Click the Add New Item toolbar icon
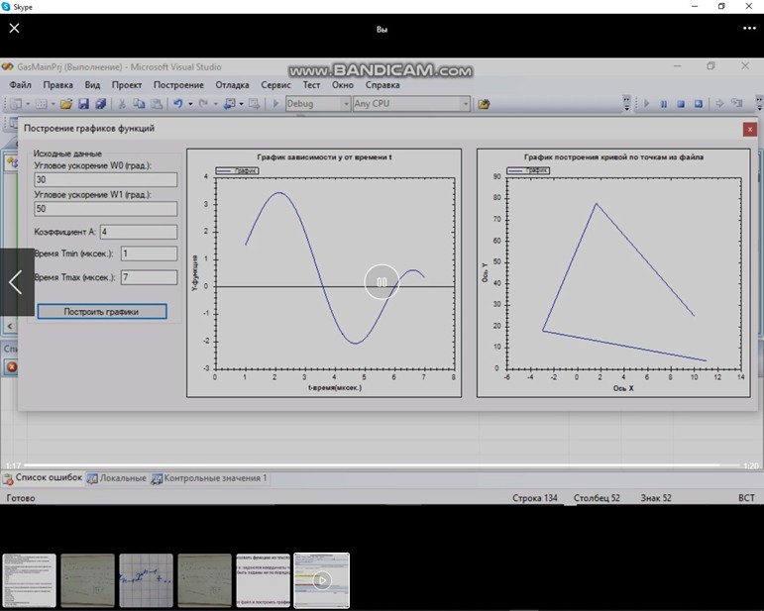This screenshot has width=764, height=611. tap(42, 104)
